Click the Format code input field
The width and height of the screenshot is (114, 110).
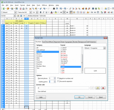63,88
